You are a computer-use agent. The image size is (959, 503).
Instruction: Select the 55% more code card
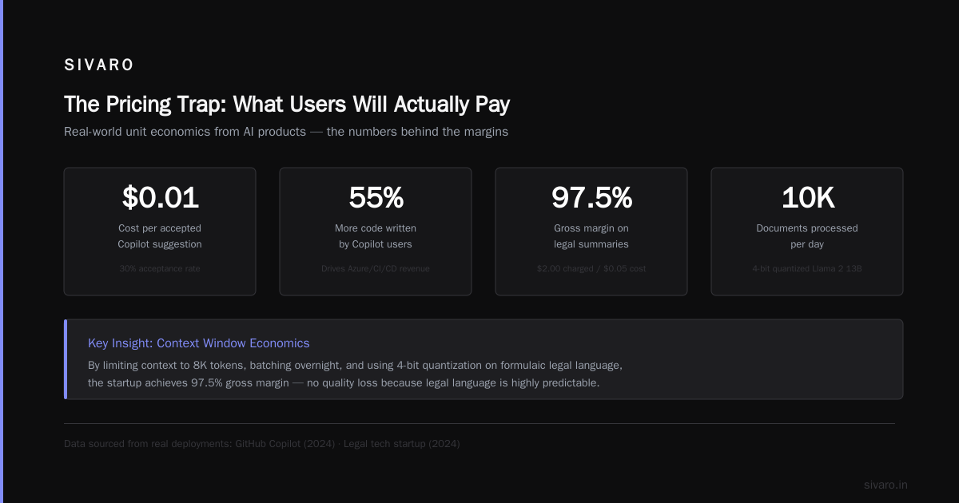[376, 232]
